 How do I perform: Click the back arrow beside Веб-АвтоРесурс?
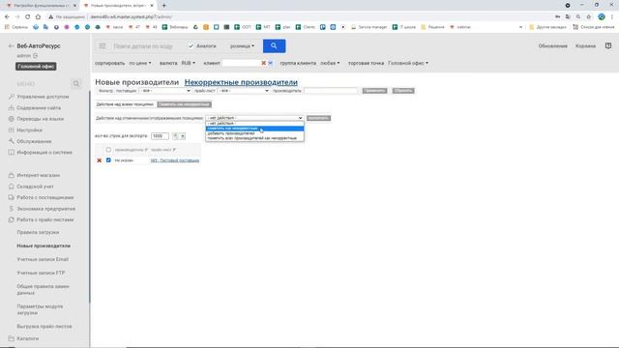coord(11,45)
